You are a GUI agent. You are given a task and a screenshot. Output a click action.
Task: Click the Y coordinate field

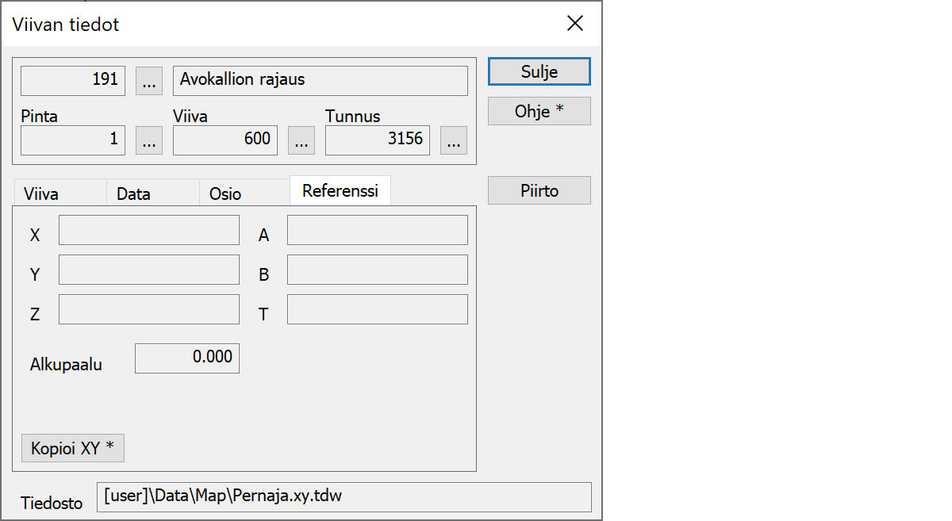tap(149, 270)
